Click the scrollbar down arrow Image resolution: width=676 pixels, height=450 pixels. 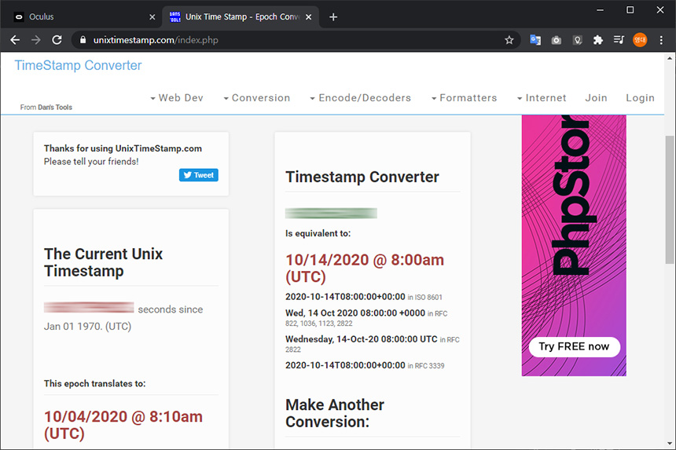pos(670,443)
